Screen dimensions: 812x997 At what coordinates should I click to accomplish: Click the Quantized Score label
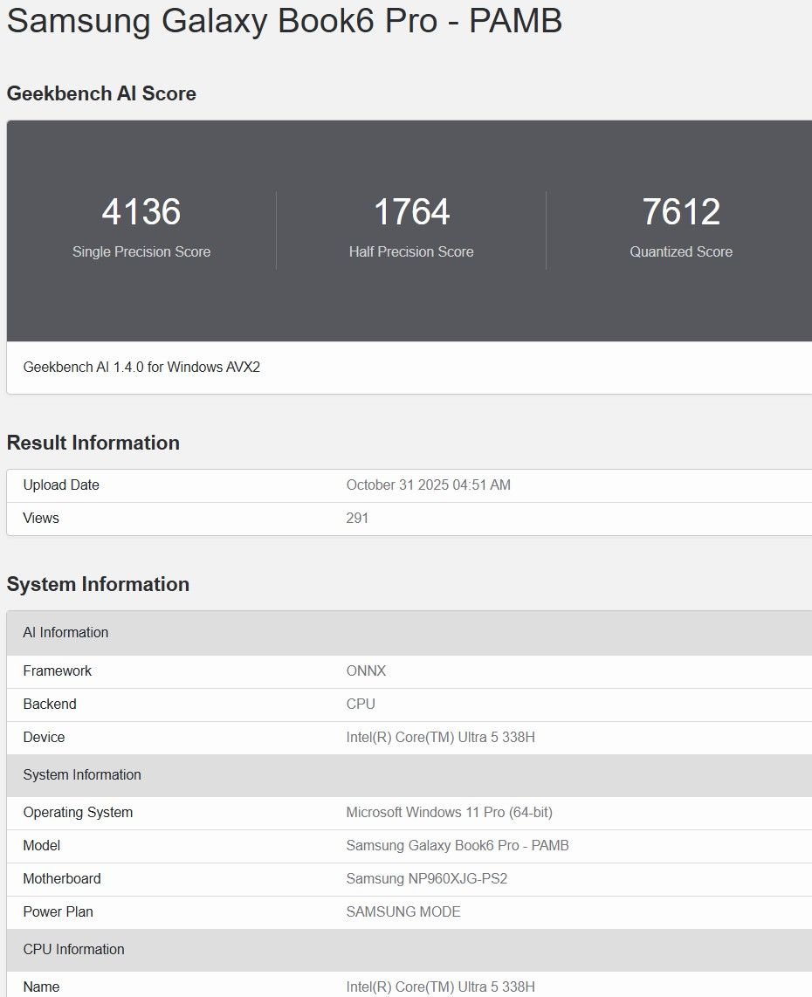681,251
